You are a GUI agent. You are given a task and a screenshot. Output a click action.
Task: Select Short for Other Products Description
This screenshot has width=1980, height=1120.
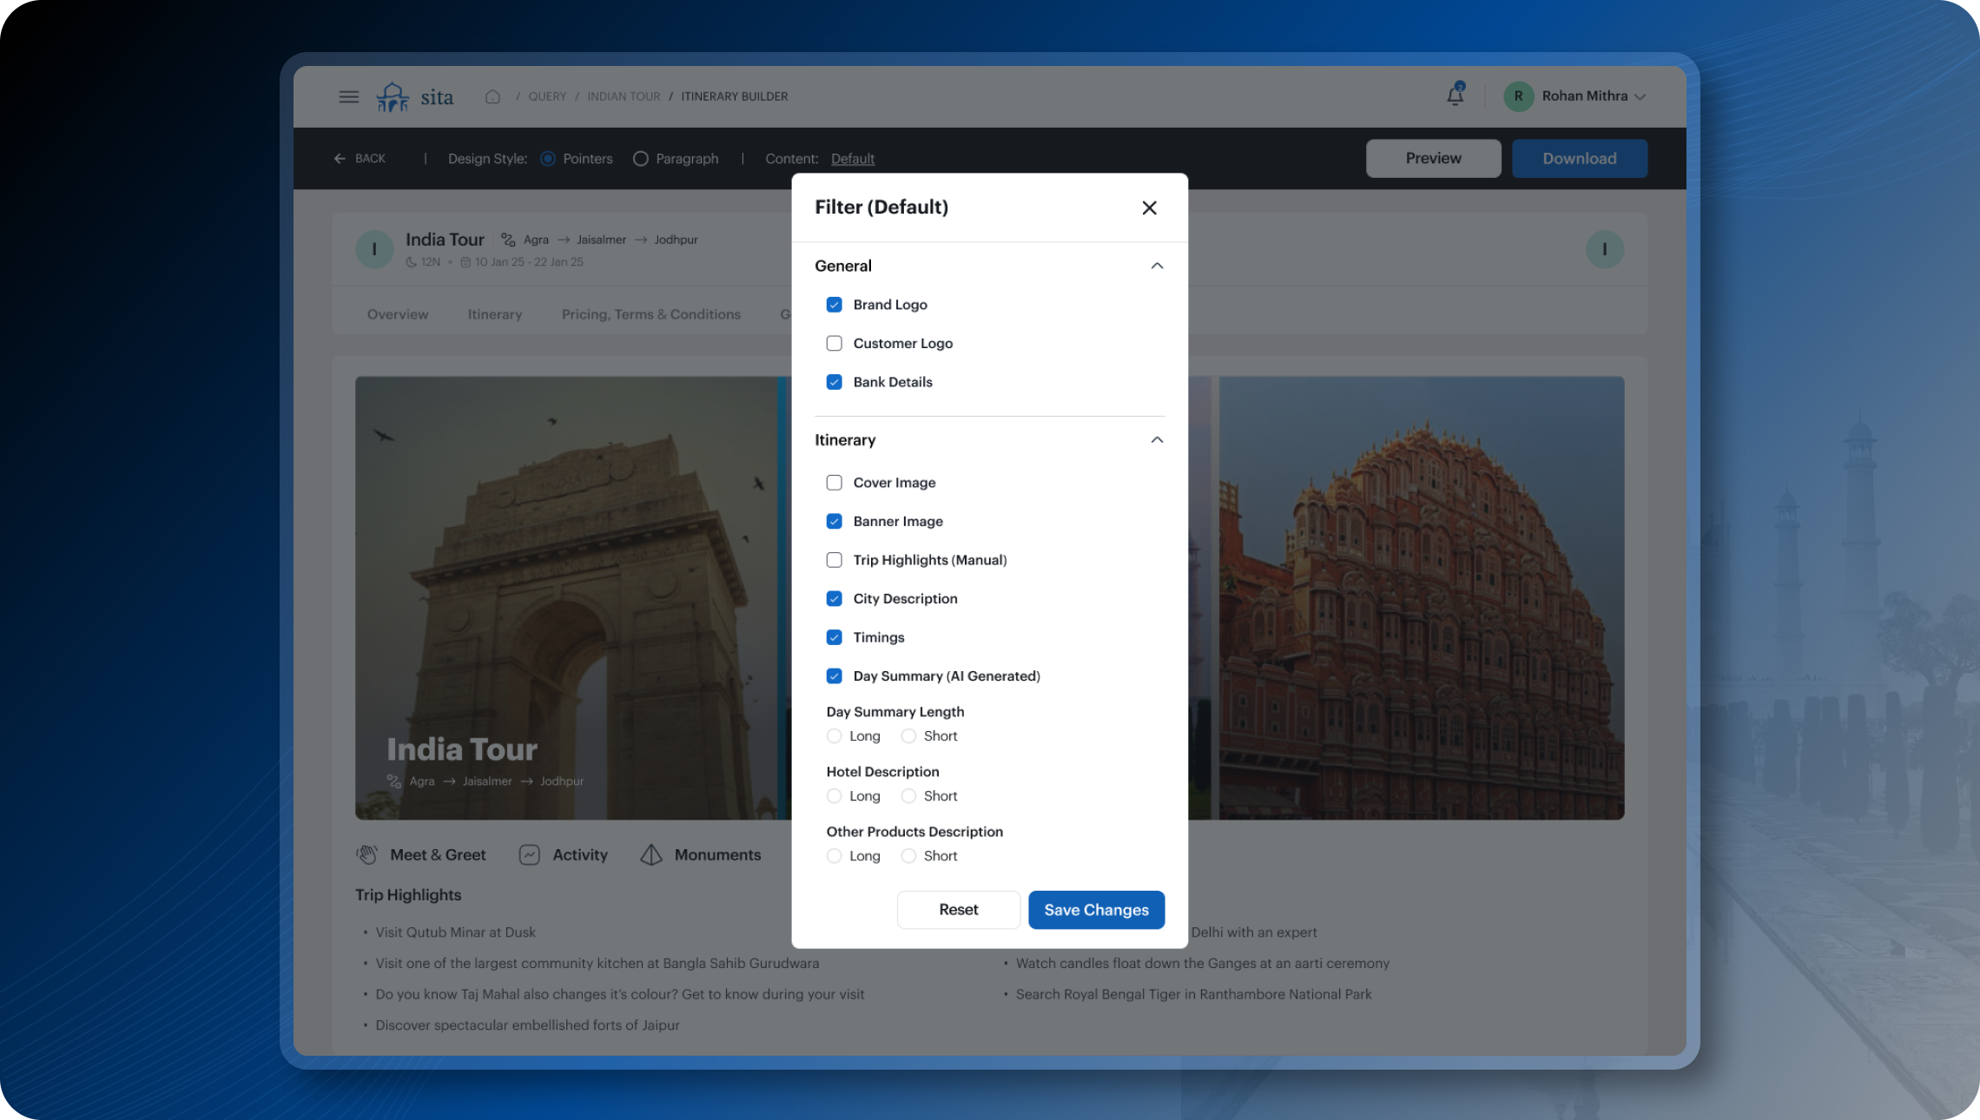click(909, 856)
